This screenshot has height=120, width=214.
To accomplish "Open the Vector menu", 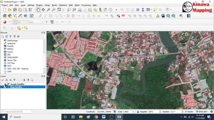I will pos(47,5).
